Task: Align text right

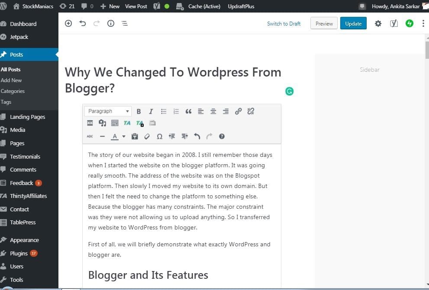Action: point(226,112)
